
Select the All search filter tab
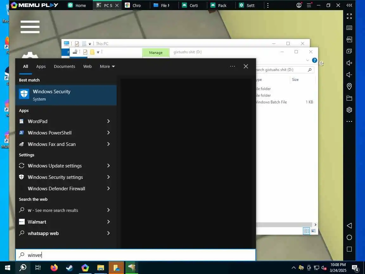tap(26, 66)
